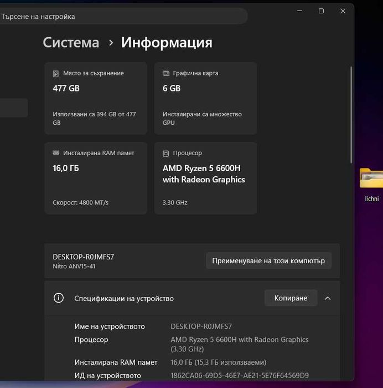
Task: Click the Копиране button
Action: [x=291, y=298]
